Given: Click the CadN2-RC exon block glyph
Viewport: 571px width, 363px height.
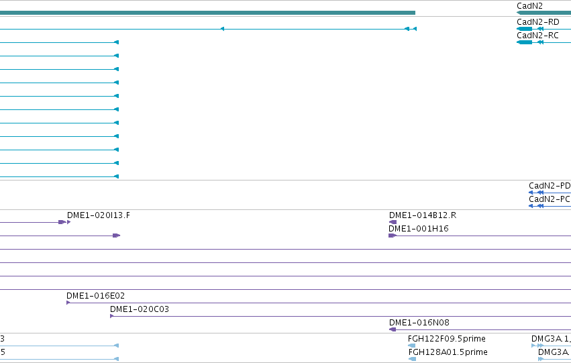Looking at the screenshot, I should pyautogui.click(x=525, y=42).
